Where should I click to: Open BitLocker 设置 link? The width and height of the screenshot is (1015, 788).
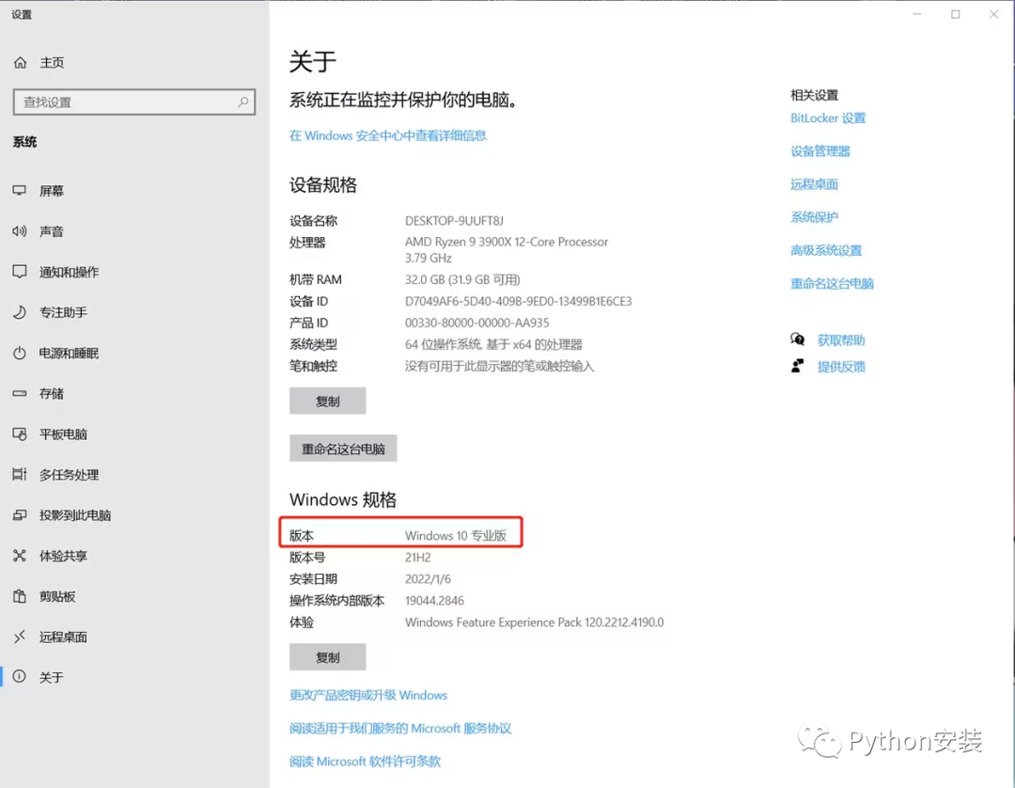(x=828, y=118)
